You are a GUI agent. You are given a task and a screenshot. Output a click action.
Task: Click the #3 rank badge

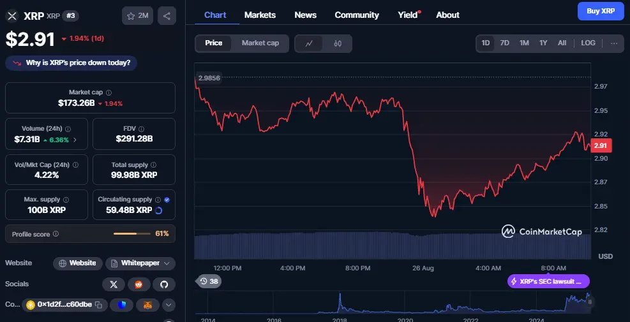pyautogui.click(x=71, y=16)
